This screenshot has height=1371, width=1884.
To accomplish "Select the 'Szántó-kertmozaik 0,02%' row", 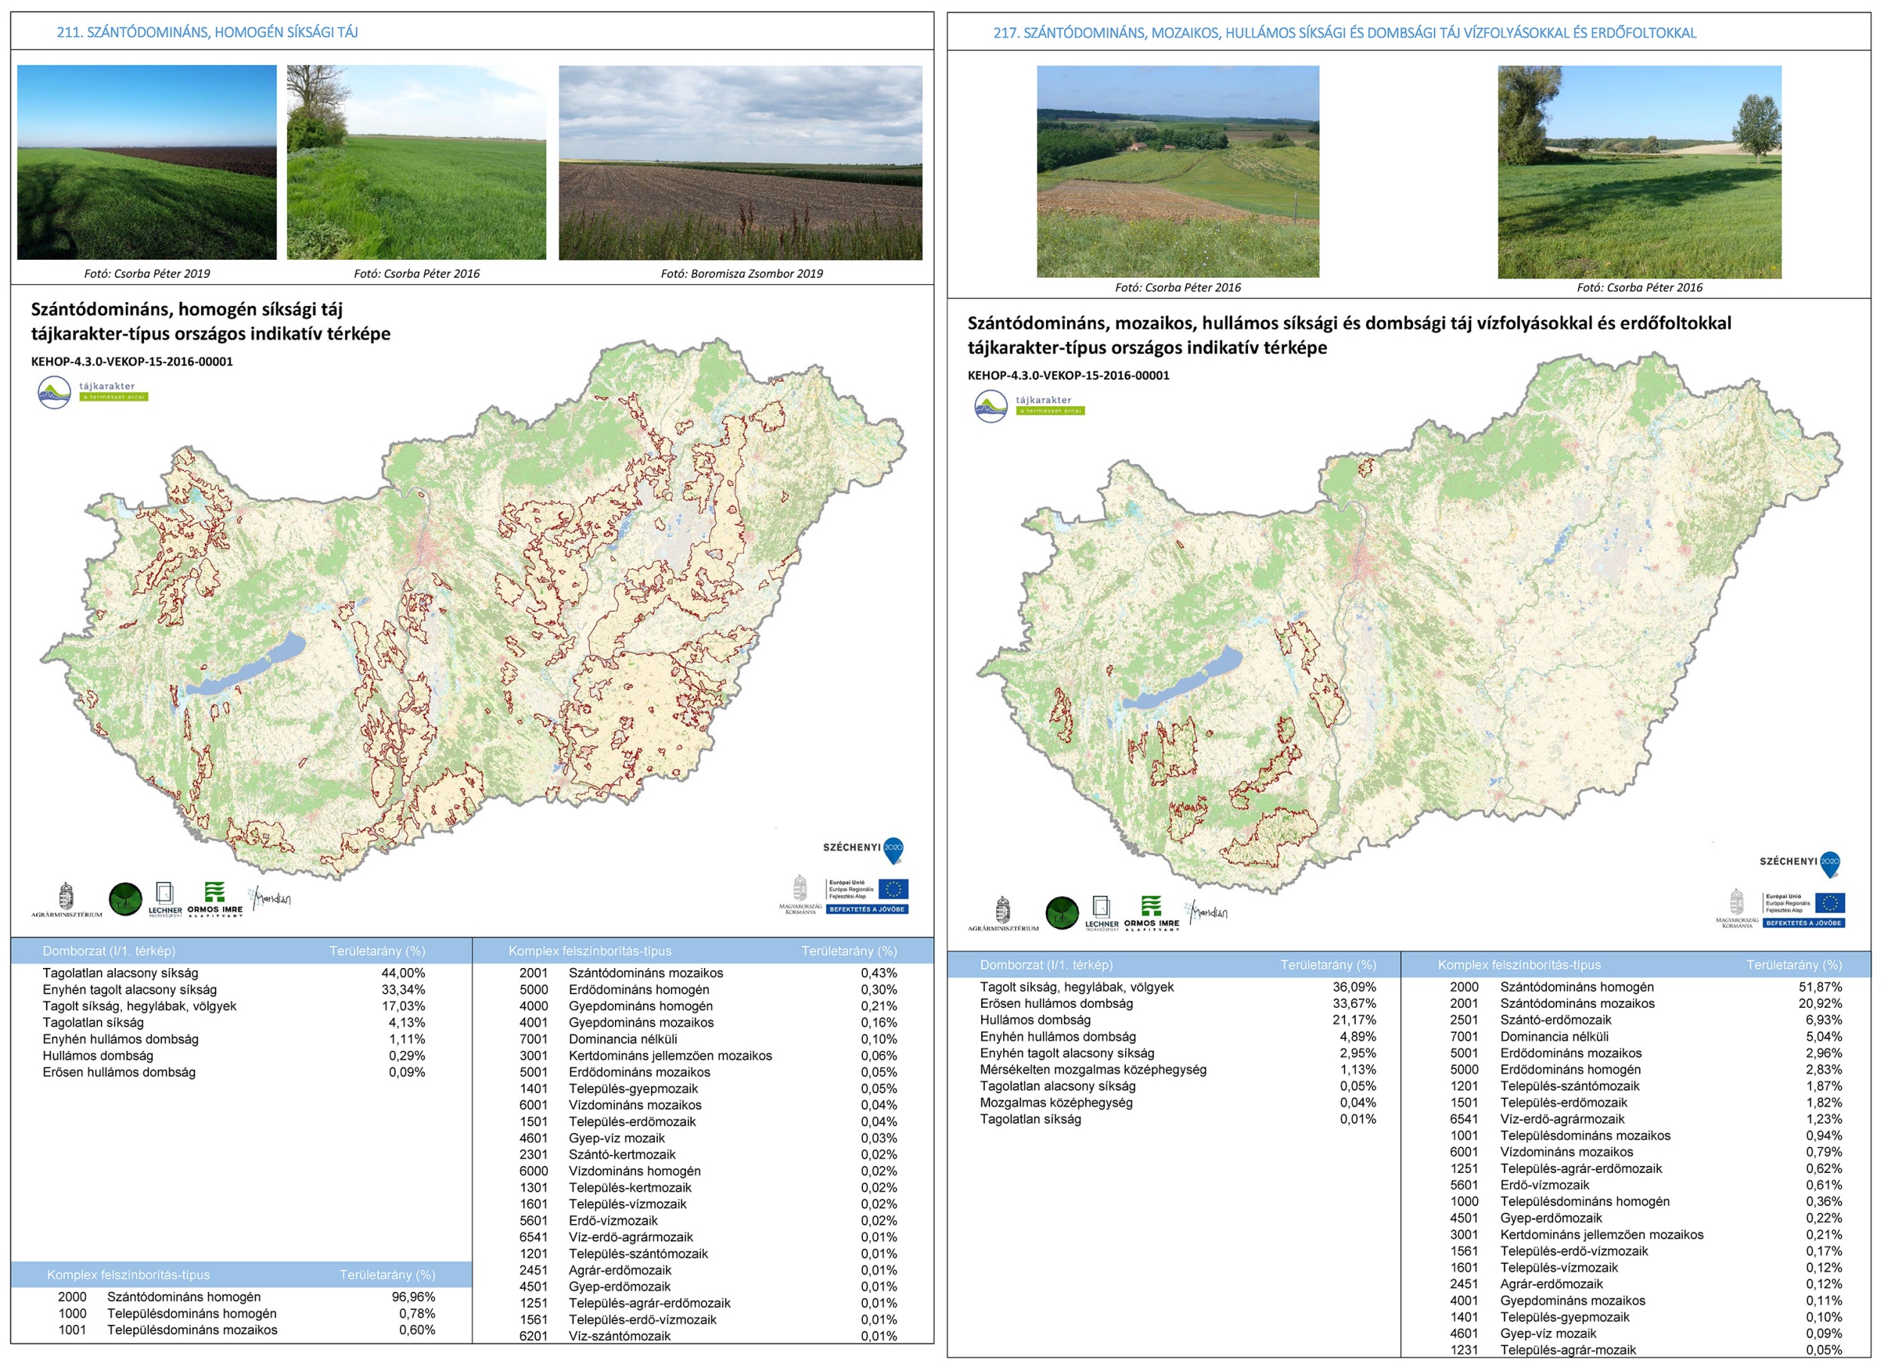I will tap(708, 1155).
